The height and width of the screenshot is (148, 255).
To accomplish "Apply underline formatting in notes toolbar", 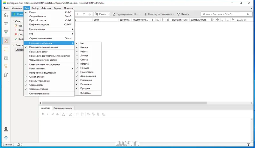I will [53, 114].
